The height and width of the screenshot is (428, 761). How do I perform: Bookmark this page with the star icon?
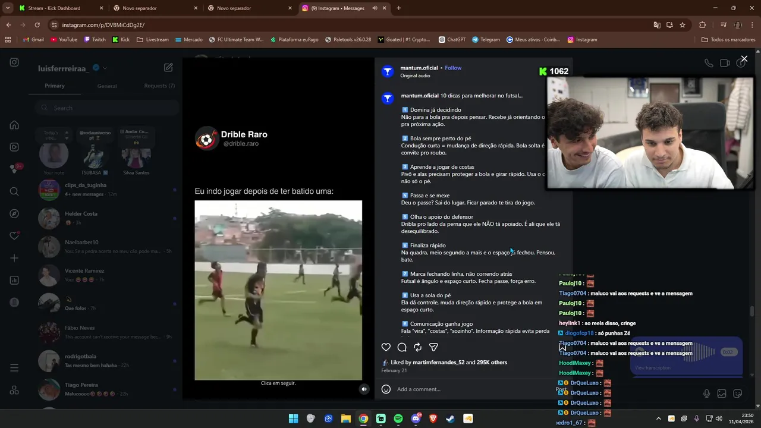683,25
